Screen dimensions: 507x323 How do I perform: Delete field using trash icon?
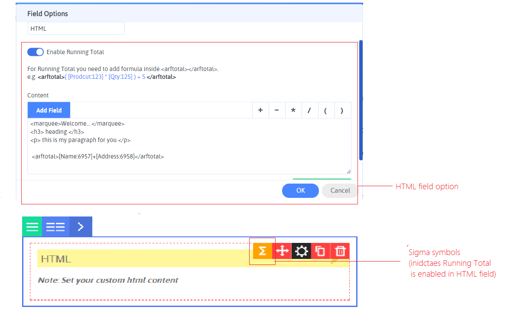pos(340,251)
